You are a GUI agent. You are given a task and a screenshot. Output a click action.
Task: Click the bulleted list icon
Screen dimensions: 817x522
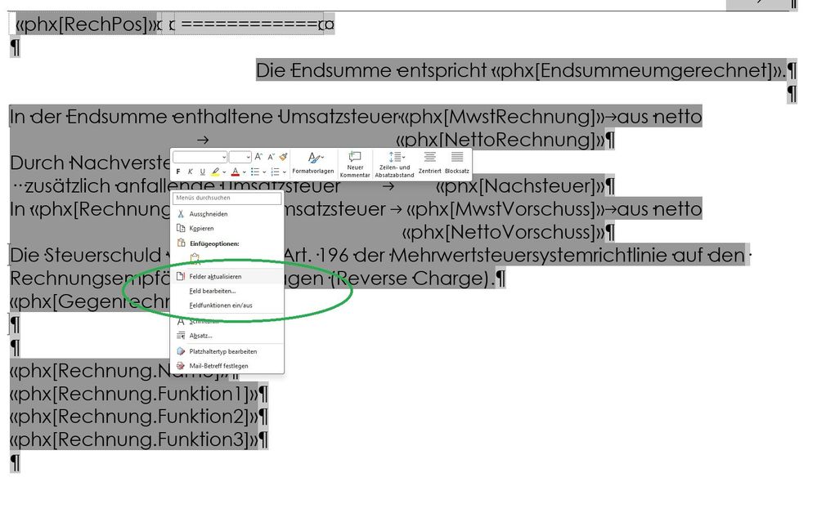(x=255, y=172)
